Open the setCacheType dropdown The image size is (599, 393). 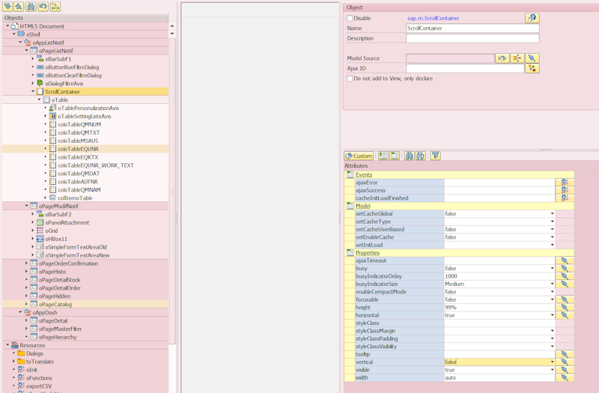[x=552, y=222]
